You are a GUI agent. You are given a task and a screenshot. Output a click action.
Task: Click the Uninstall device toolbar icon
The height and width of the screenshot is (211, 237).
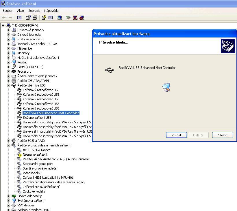point(75,18)
